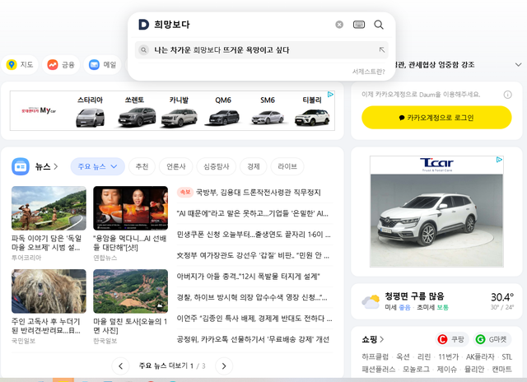This screenshot has height=382, width=527.
Task: Click the 11번가 shopping link
Action: click(x=448, y=356)
